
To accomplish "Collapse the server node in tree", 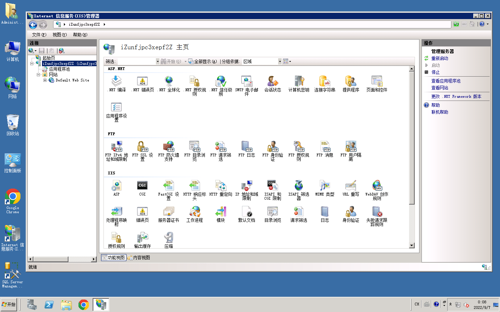I will pos(32,63).
